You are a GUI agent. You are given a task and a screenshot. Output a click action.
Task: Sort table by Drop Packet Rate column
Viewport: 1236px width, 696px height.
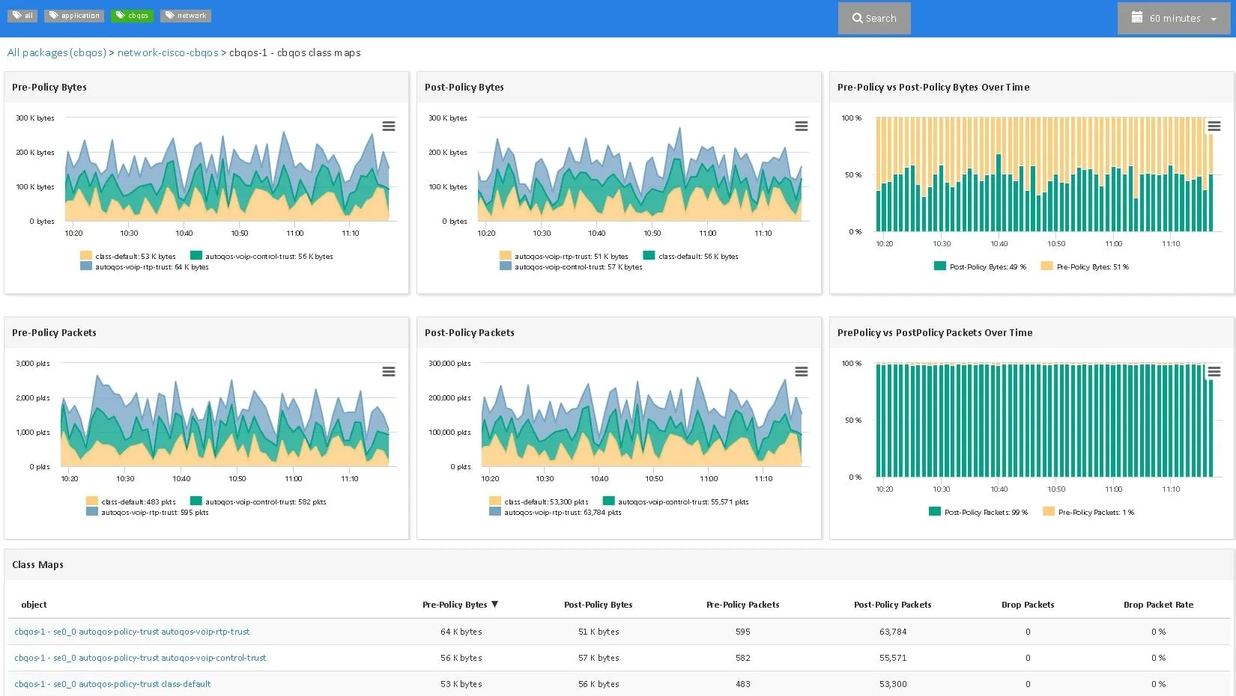coord(1158,605)
